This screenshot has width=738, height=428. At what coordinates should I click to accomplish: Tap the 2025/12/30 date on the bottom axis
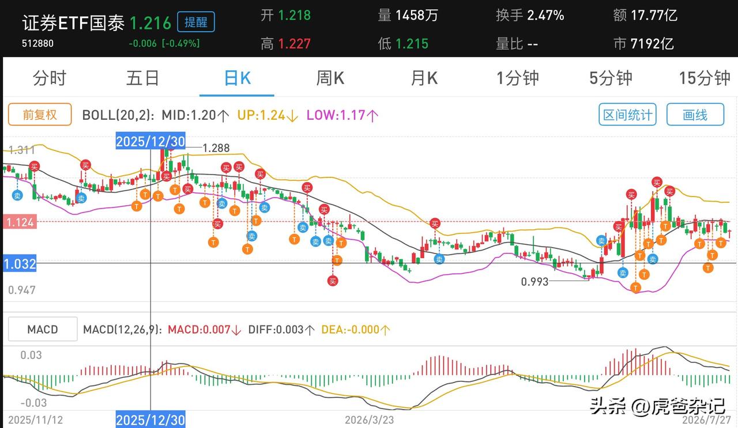click(x=150, y=420)
